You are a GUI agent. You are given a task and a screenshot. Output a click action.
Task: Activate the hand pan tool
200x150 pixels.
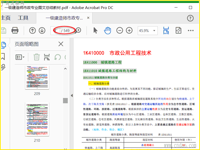pos(107,30)
